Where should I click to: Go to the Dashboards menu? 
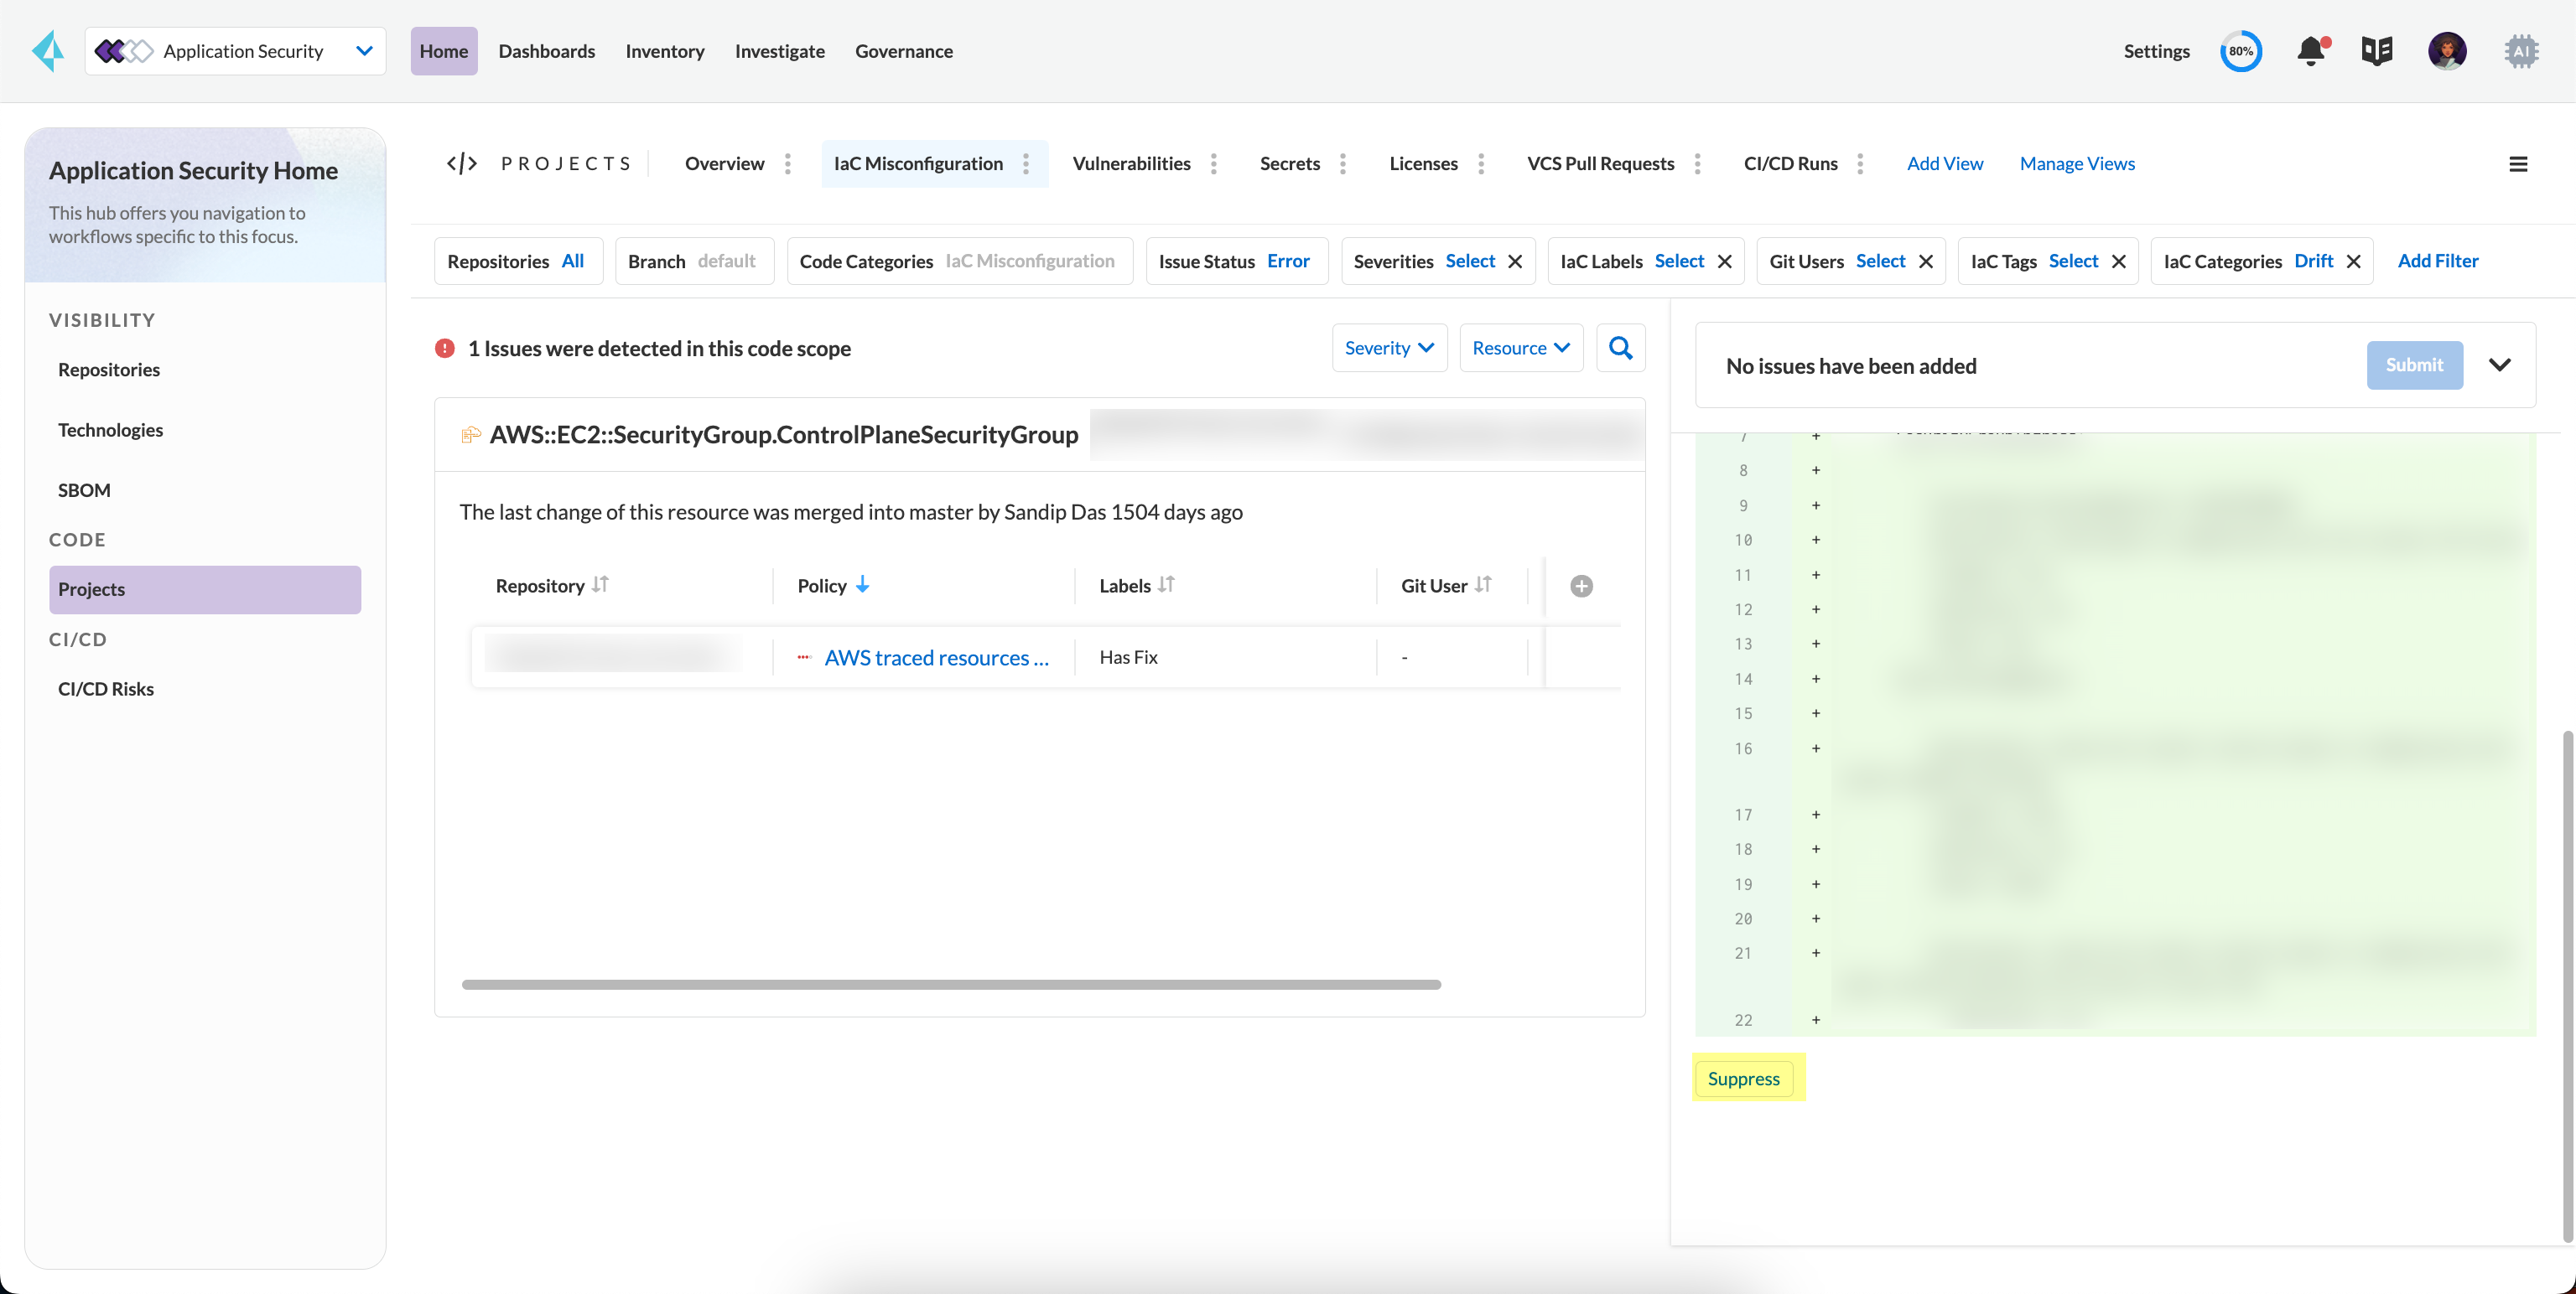(546, 51)
